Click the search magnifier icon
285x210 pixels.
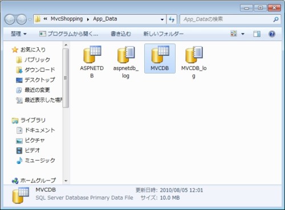276,19
